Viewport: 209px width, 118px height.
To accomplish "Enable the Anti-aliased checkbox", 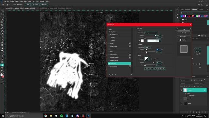I will tap(152, 59).
